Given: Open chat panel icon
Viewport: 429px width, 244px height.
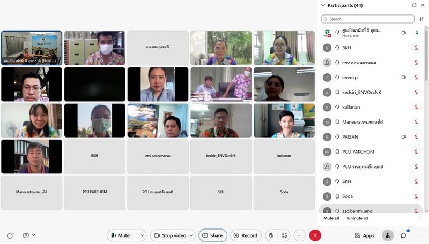Looking at the screenshot, I should pos(403,235).
